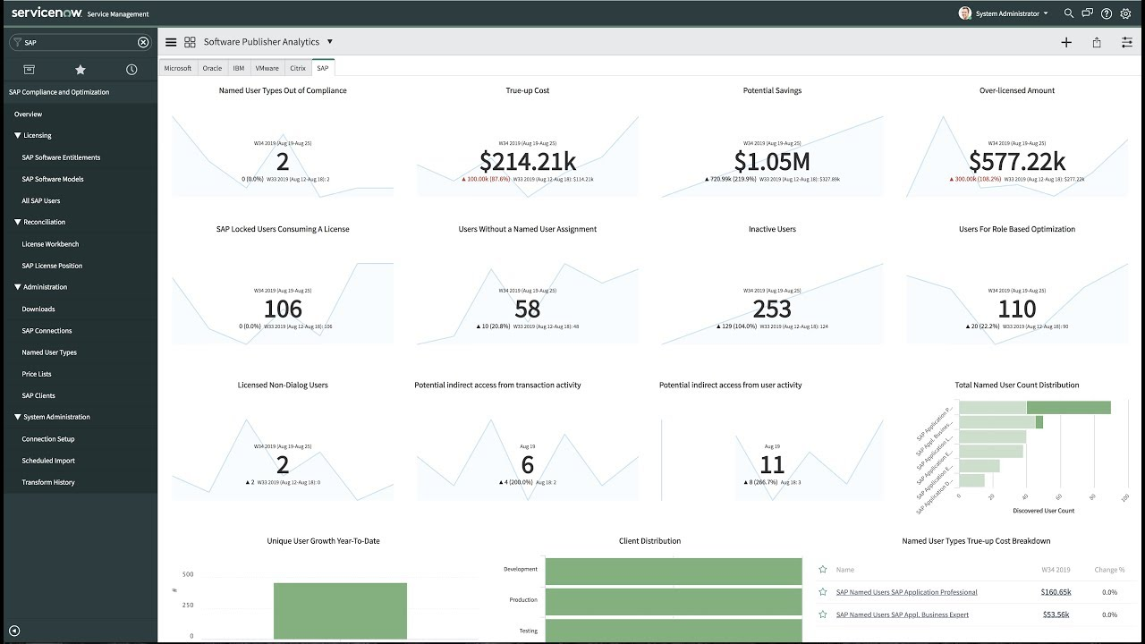Open Connect chat icon in header
The image size is (1145, 644).
coord(1088,13)
